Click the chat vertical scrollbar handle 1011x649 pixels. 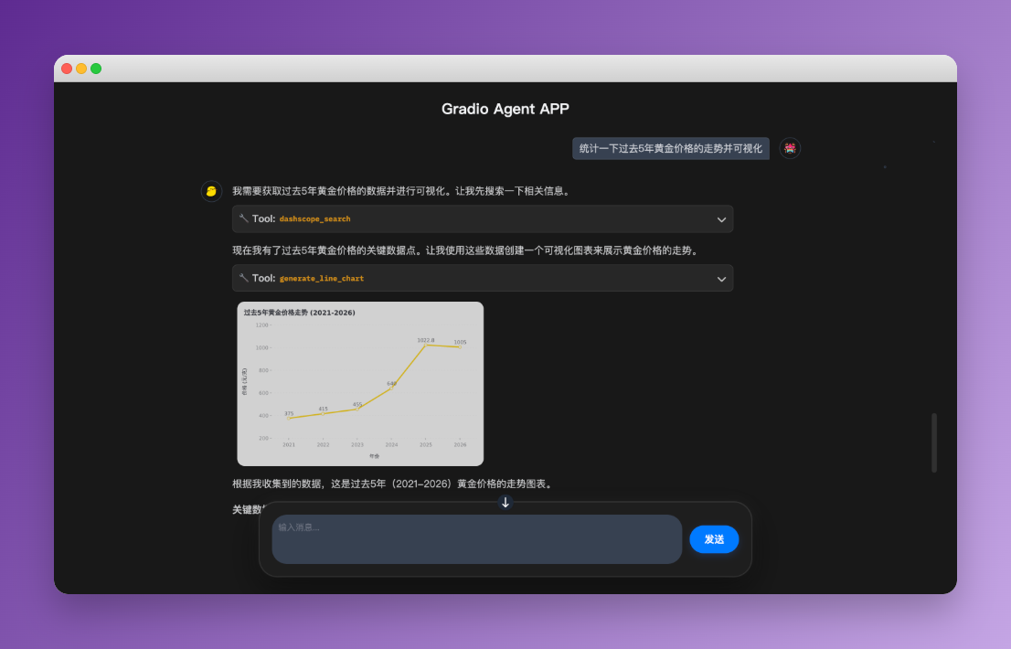click(x=933, y=442)
